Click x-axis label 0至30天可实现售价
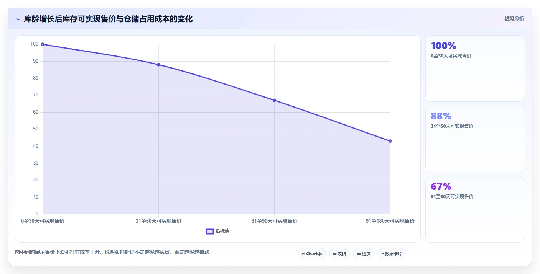 (x=43, y=221)
